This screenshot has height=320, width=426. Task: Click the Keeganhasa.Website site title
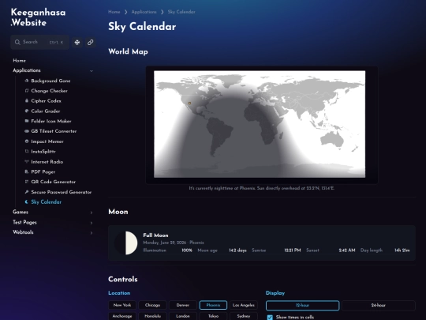[38, 17]
